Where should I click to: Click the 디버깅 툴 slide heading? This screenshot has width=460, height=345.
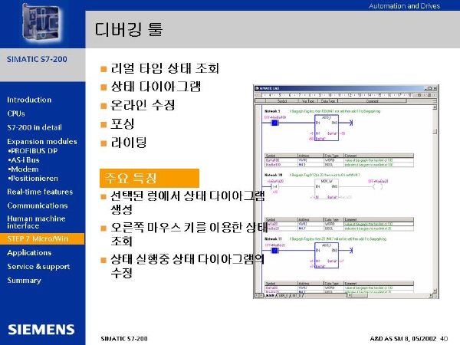pyautogui.click(x=129, y=29)
